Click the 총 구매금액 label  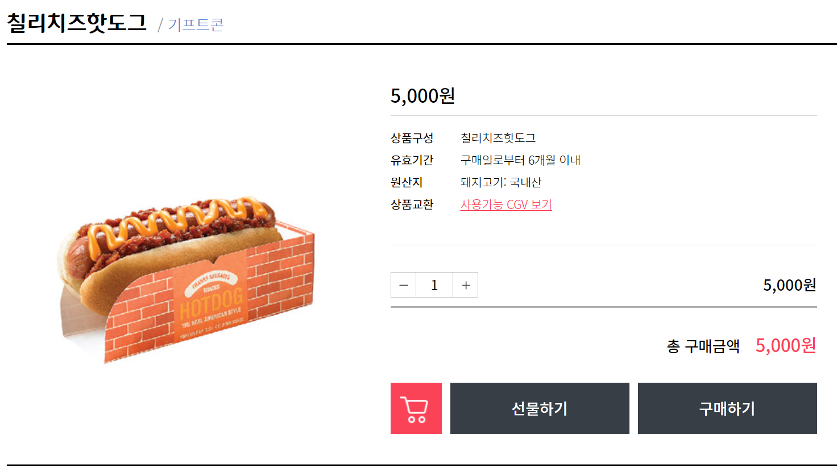(703, 346)
